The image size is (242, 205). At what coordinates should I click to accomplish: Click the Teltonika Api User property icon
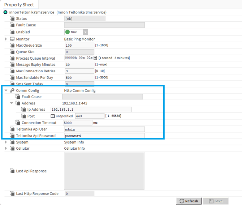pyautogui.click(x=12, y=129)
